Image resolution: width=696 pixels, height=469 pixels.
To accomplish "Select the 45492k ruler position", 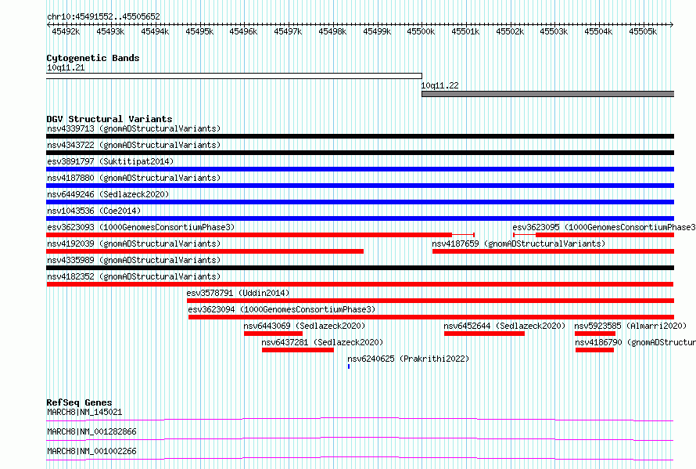I will tap(66, 31).
